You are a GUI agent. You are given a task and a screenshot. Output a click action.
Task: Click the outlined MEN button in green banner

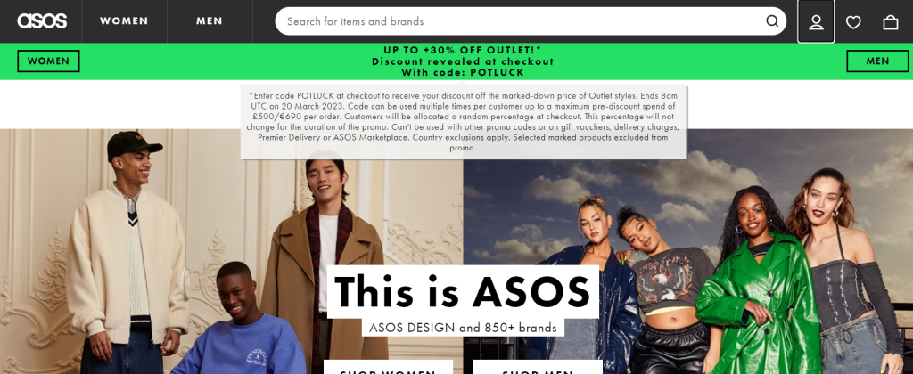tap(877, 61)
